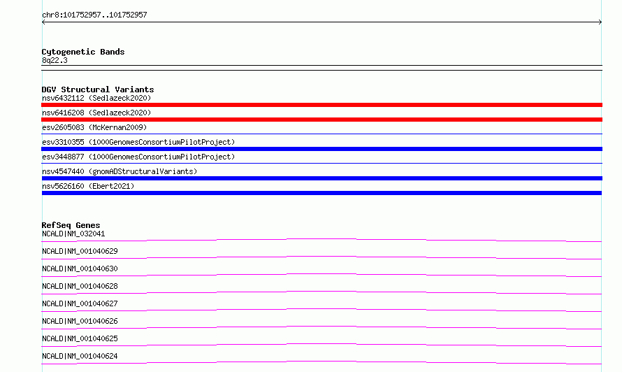This screenshot has width=622, height=372.
Task: Select transcript NCALD|NM_001040628
Action: [x=80, y=286]
